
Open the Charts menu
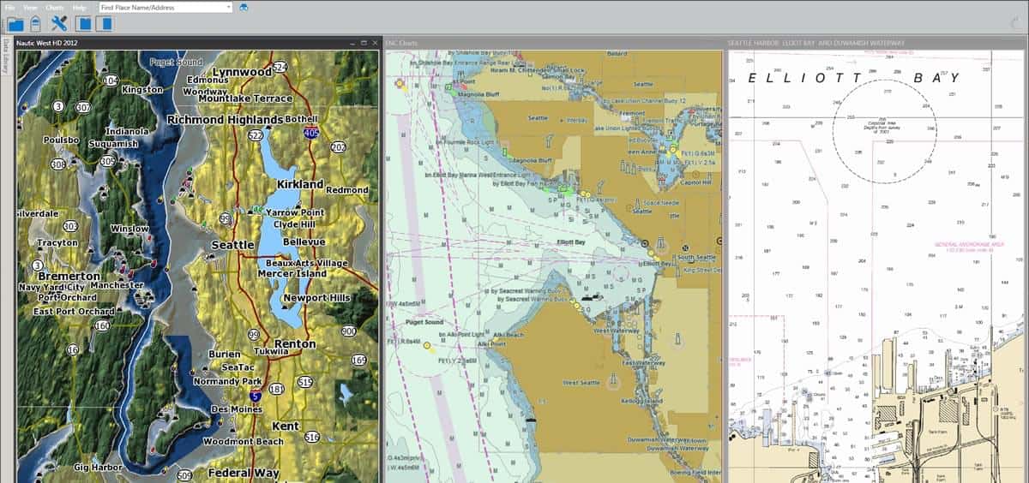[x=55, y=7]
